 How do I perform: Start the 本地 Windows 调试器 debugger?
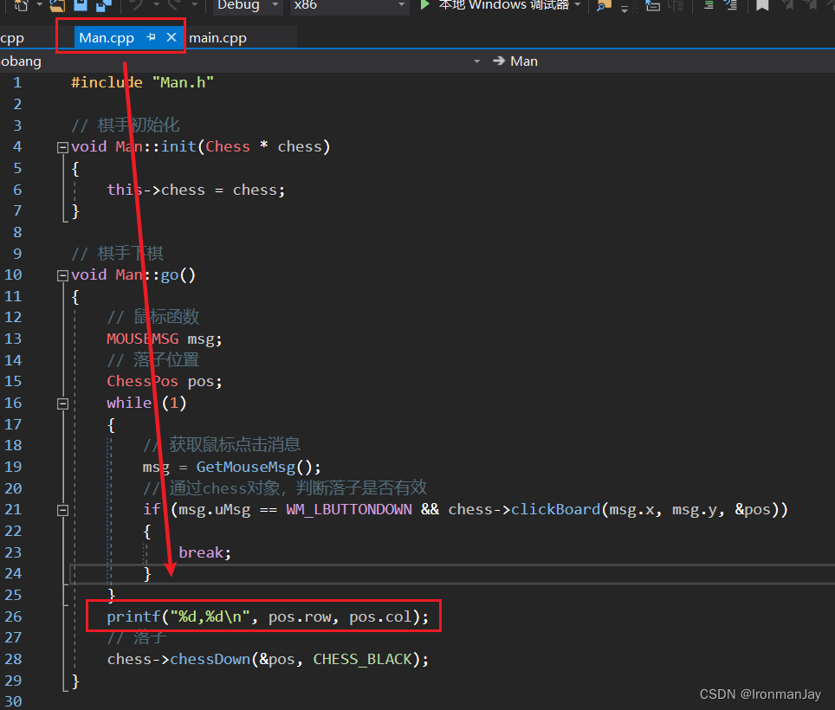click(495, 5)
